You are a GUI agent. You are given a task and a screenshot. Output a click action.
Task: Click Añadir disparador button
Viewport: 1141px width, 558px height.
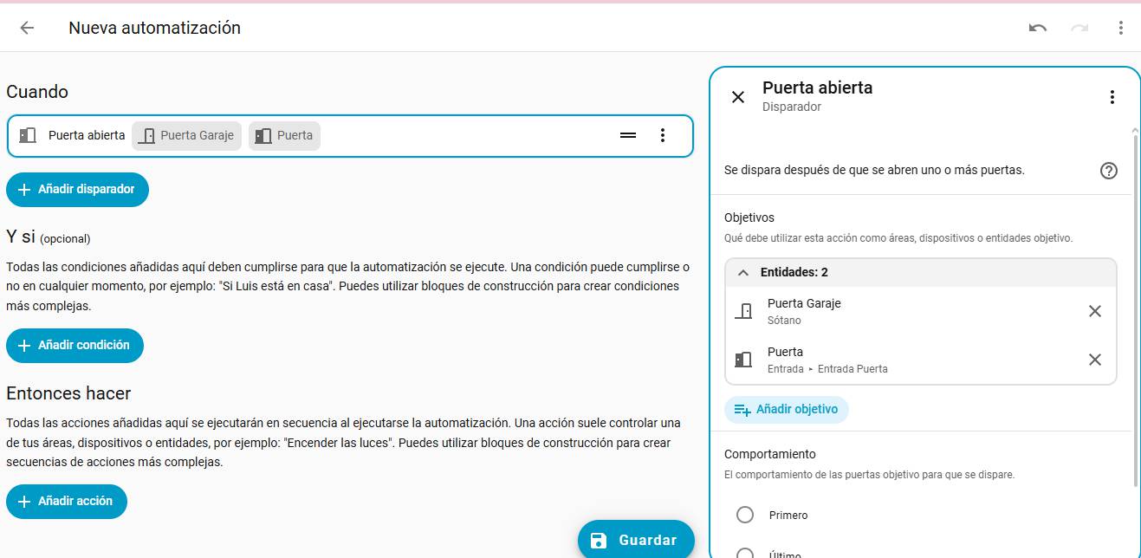(77, 189)
